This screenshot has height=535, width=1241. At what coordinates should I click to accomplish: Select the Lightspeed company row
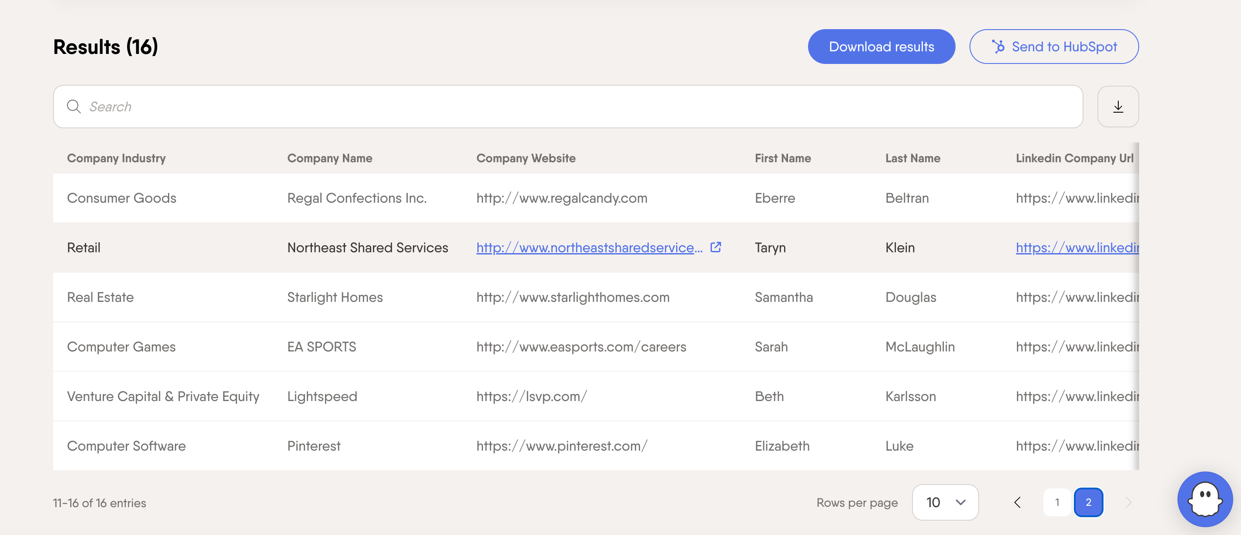[322, 396]
